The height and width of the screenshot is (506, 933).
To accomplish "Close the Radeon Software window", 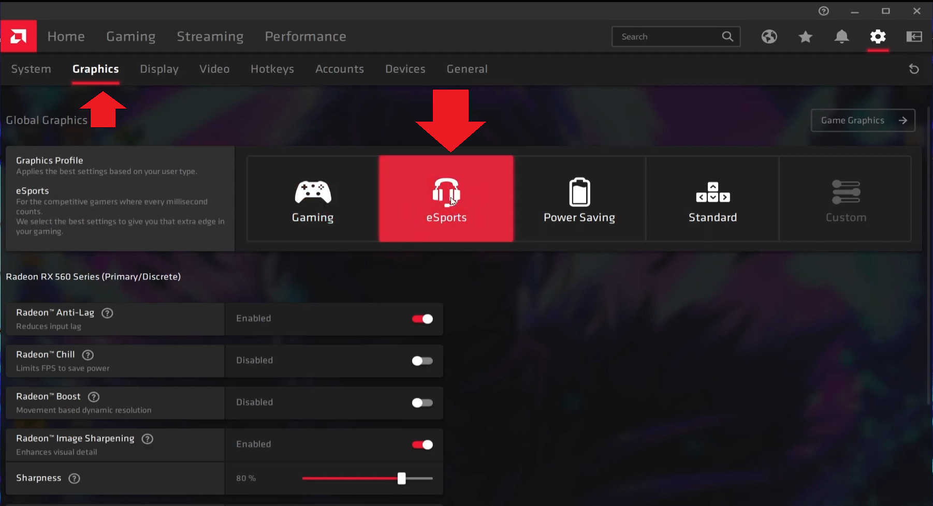I will point(917,11).
